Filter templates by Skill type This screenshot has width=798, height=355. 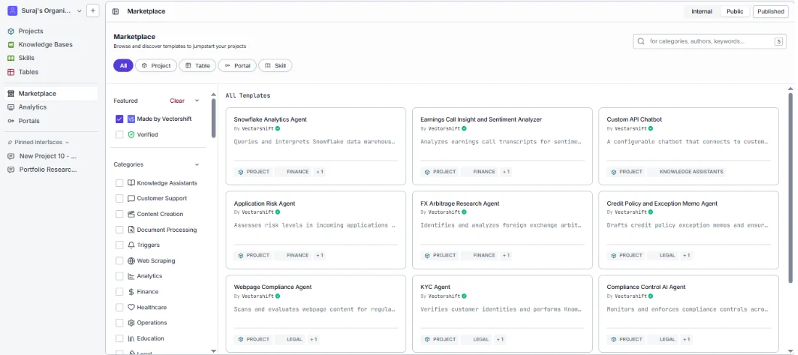(x=276, y=66)
